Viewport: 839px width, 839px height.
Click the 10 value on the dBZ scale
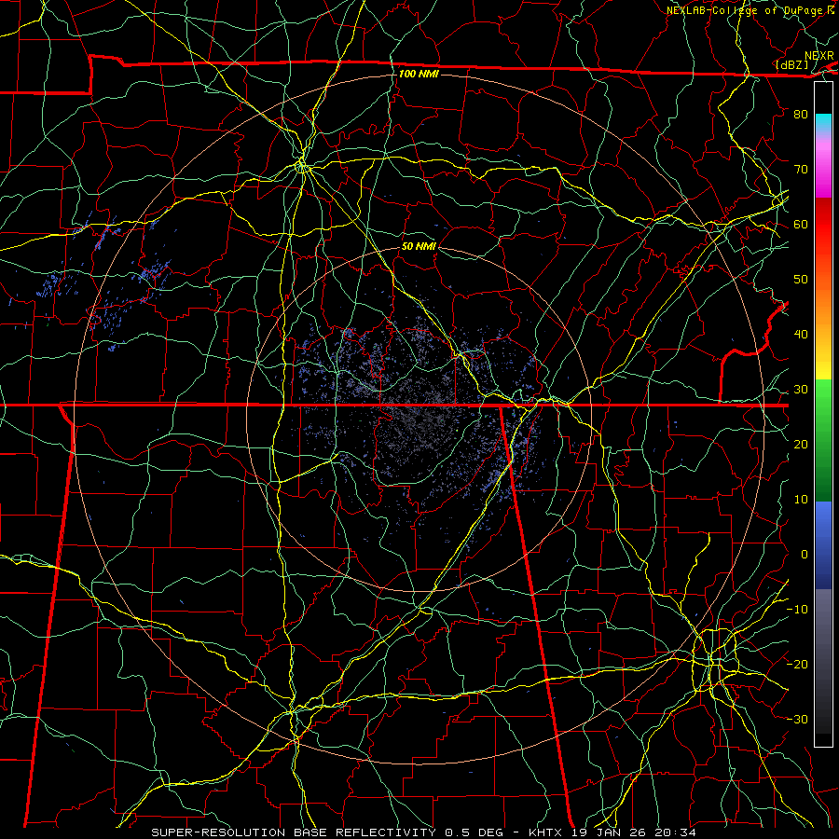click(801, 500)
